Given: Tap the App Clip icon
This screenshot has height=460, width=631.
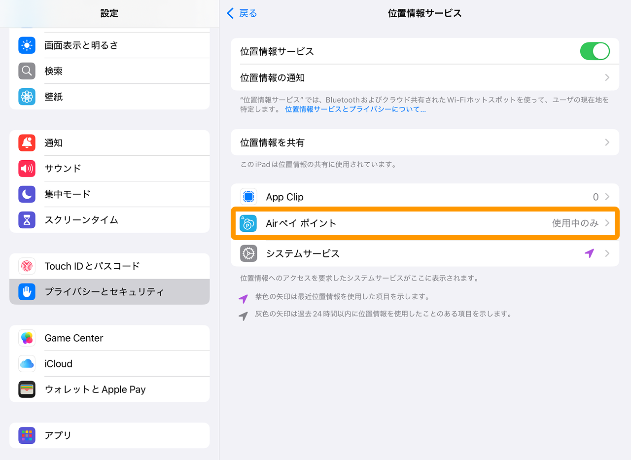Looking at the screenshot, I should [x=248, y=197].
